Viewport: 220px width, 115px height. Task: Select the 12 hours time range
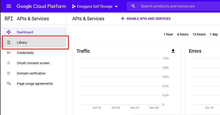click(x=199, y=34)
